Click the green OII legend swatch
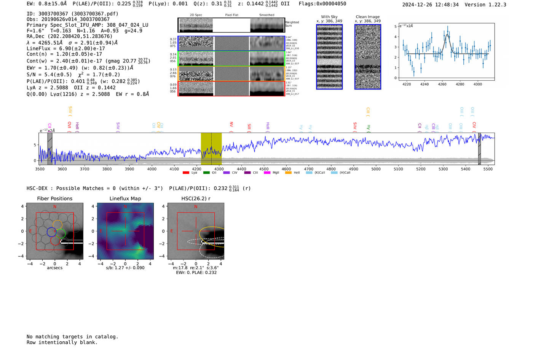Image resolution: width=533 pixels, height=363 pixels. coord(206,173)
